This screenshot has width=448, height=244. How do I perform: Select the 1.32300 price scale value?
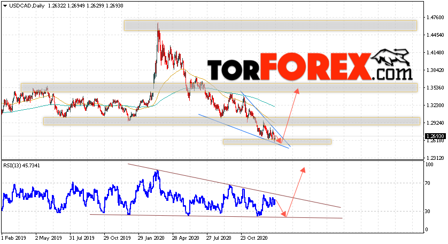435,105
